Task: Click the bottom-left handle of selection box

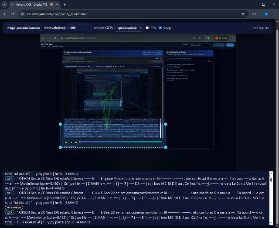Action: point(60,147)
